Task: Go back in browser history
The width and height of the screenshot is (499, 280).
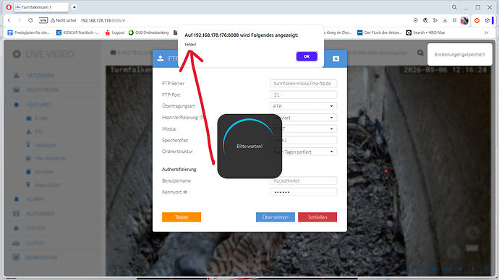Action: pyautogui.click(x=9, y=20)
